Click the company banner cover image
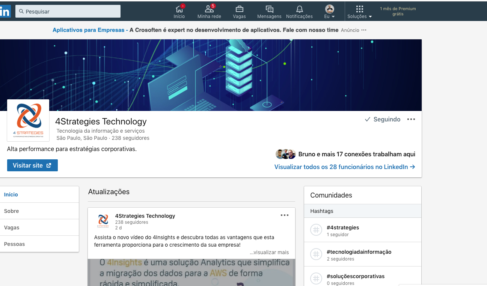The height and width of the screenshot is (286, 487). [x=211, y=75]
